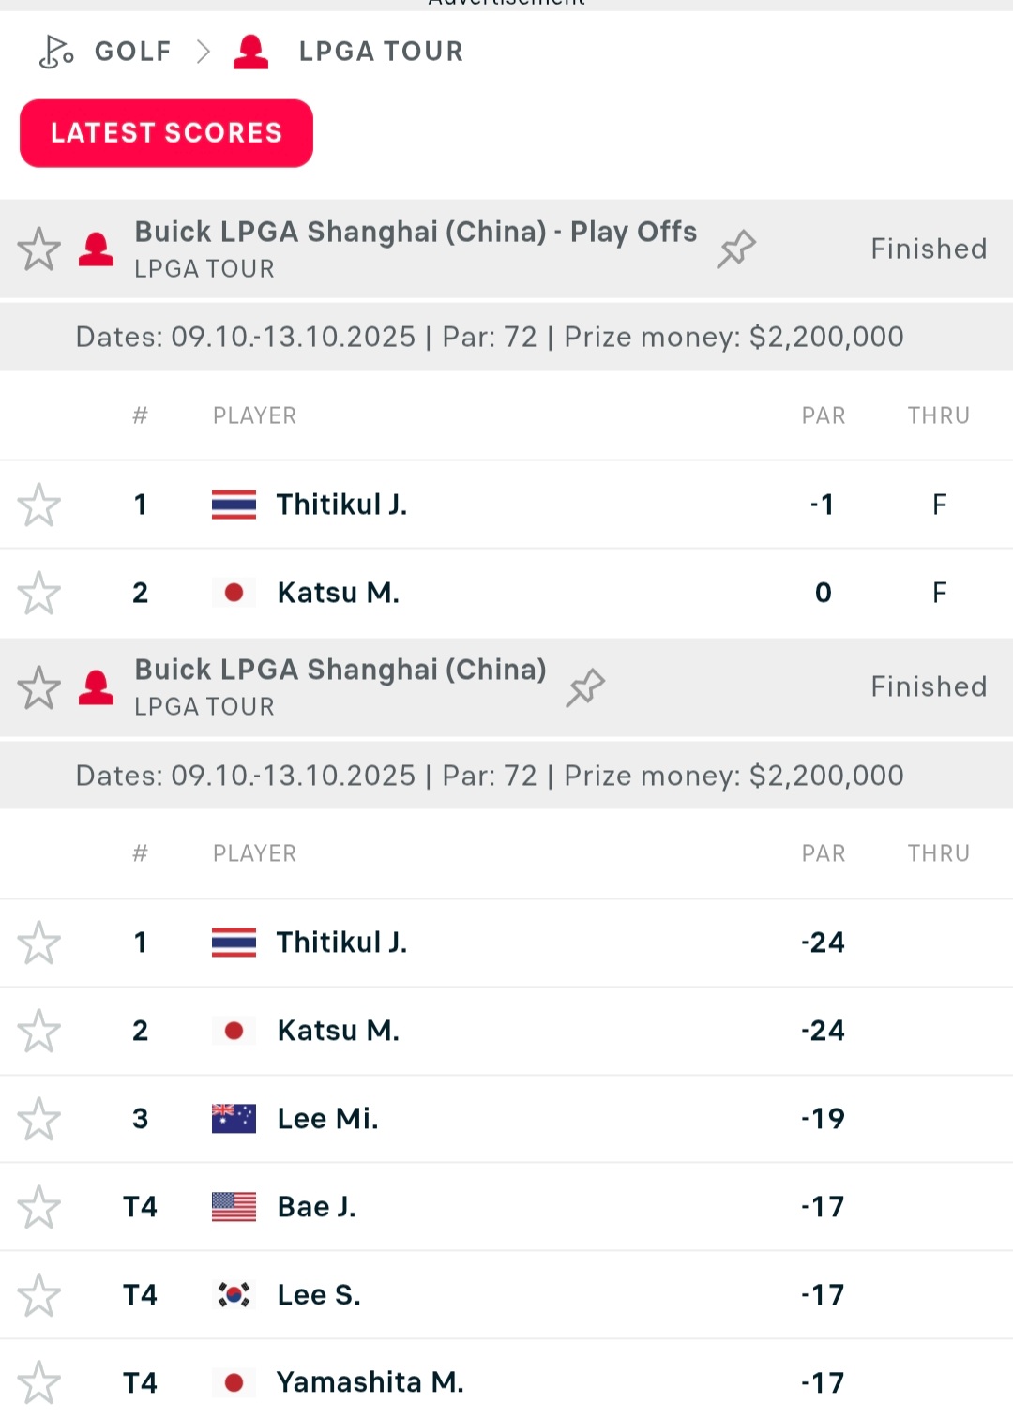This screenshot has height=1418, width=1013.
Task: Click the golf flag icon in breadcrumb
Action: click(55, 52)
